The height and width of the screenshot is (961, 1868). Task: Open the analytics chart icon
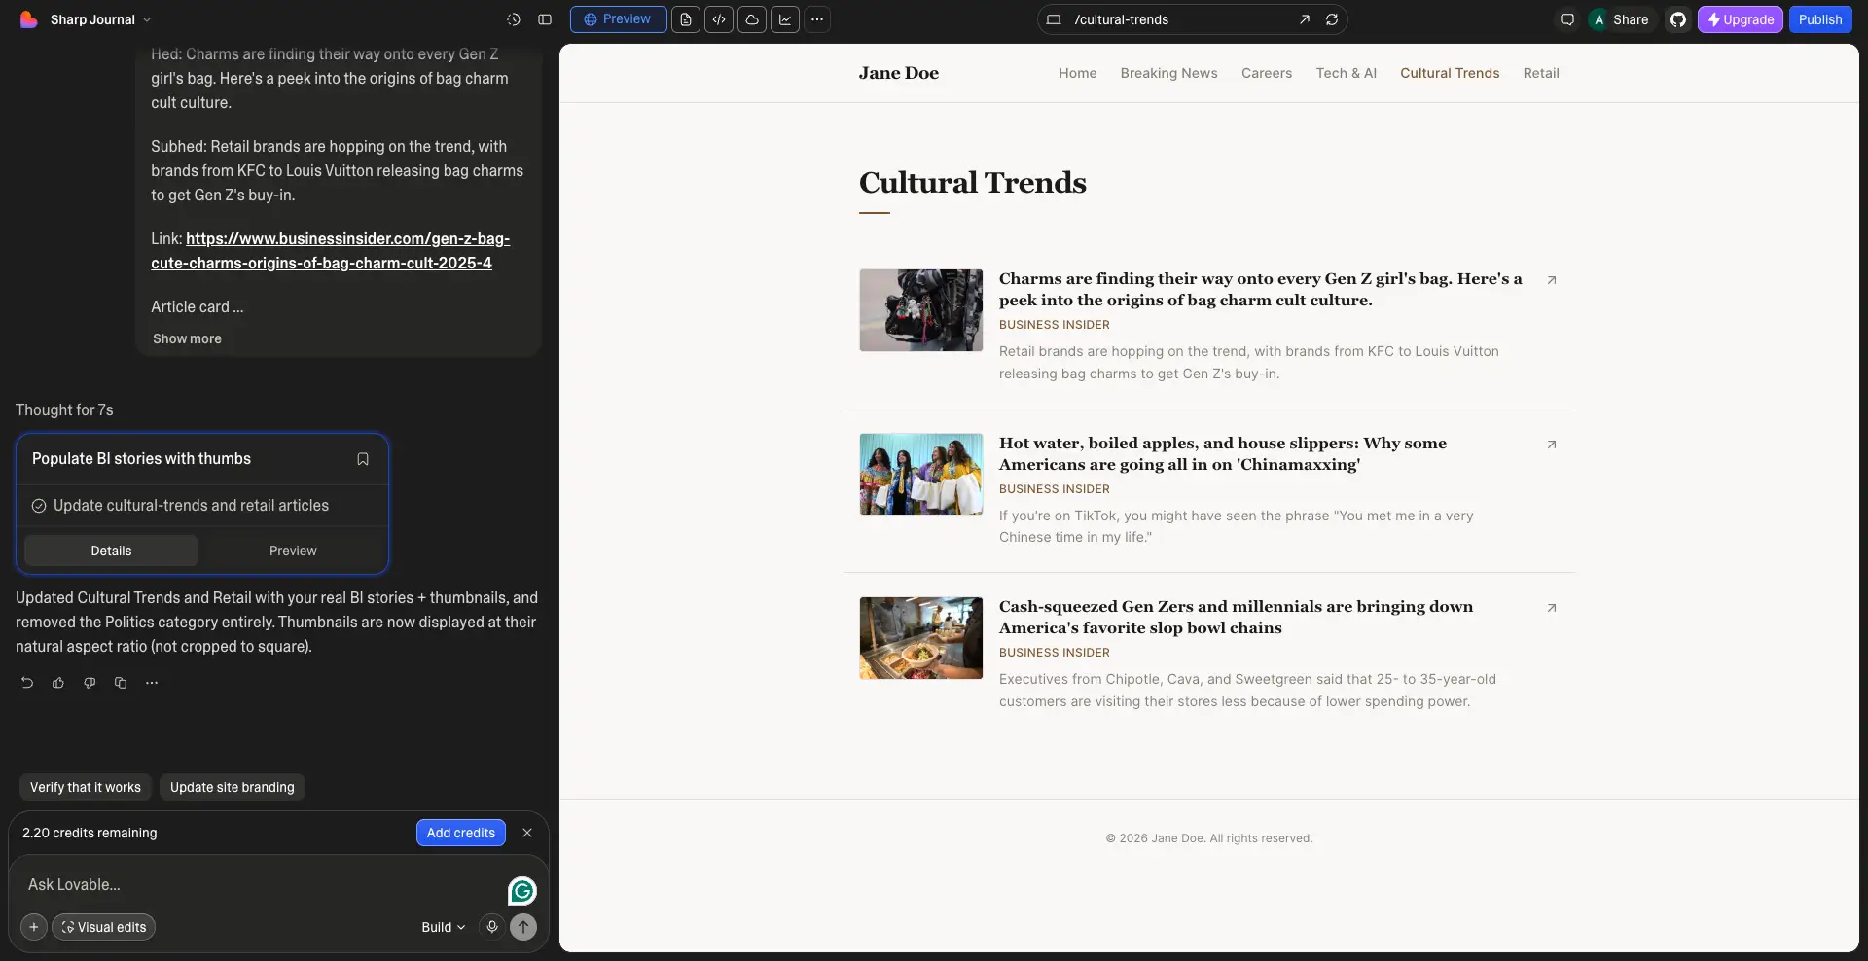click(x=785, y=19)
